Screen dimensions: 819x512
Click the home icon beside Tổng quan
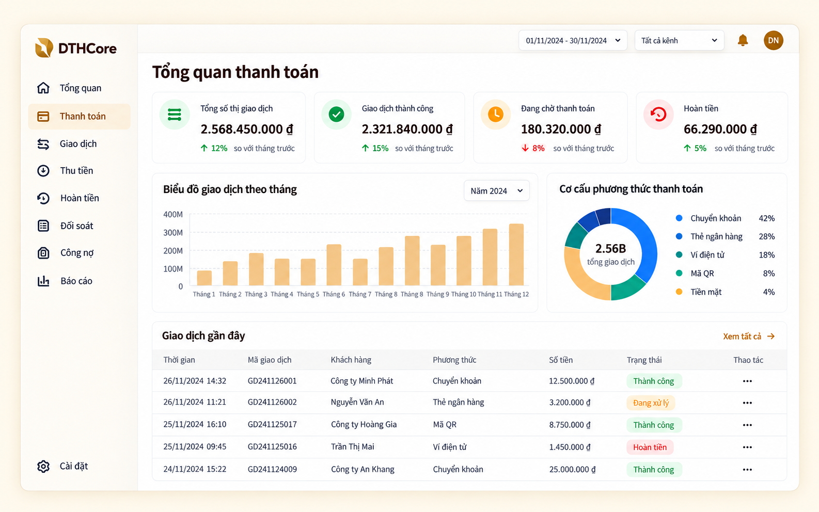pos(43,88)
